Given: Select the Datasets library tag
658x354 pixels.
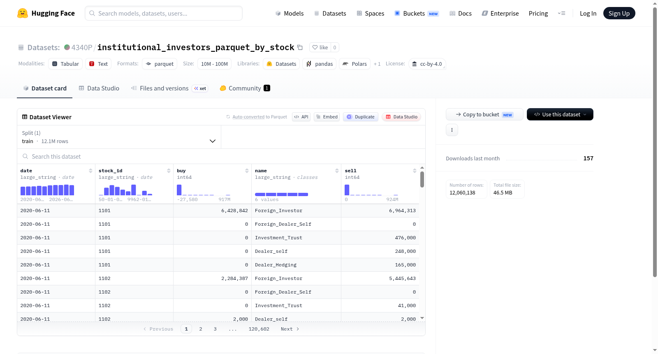Looking at the screenshot, I should tap(281, 64).
